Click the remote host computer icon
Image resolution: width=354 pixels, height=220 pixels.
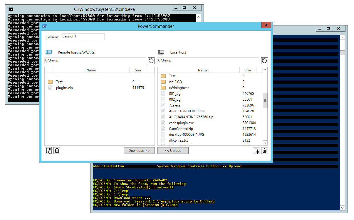tap(49, 52)
